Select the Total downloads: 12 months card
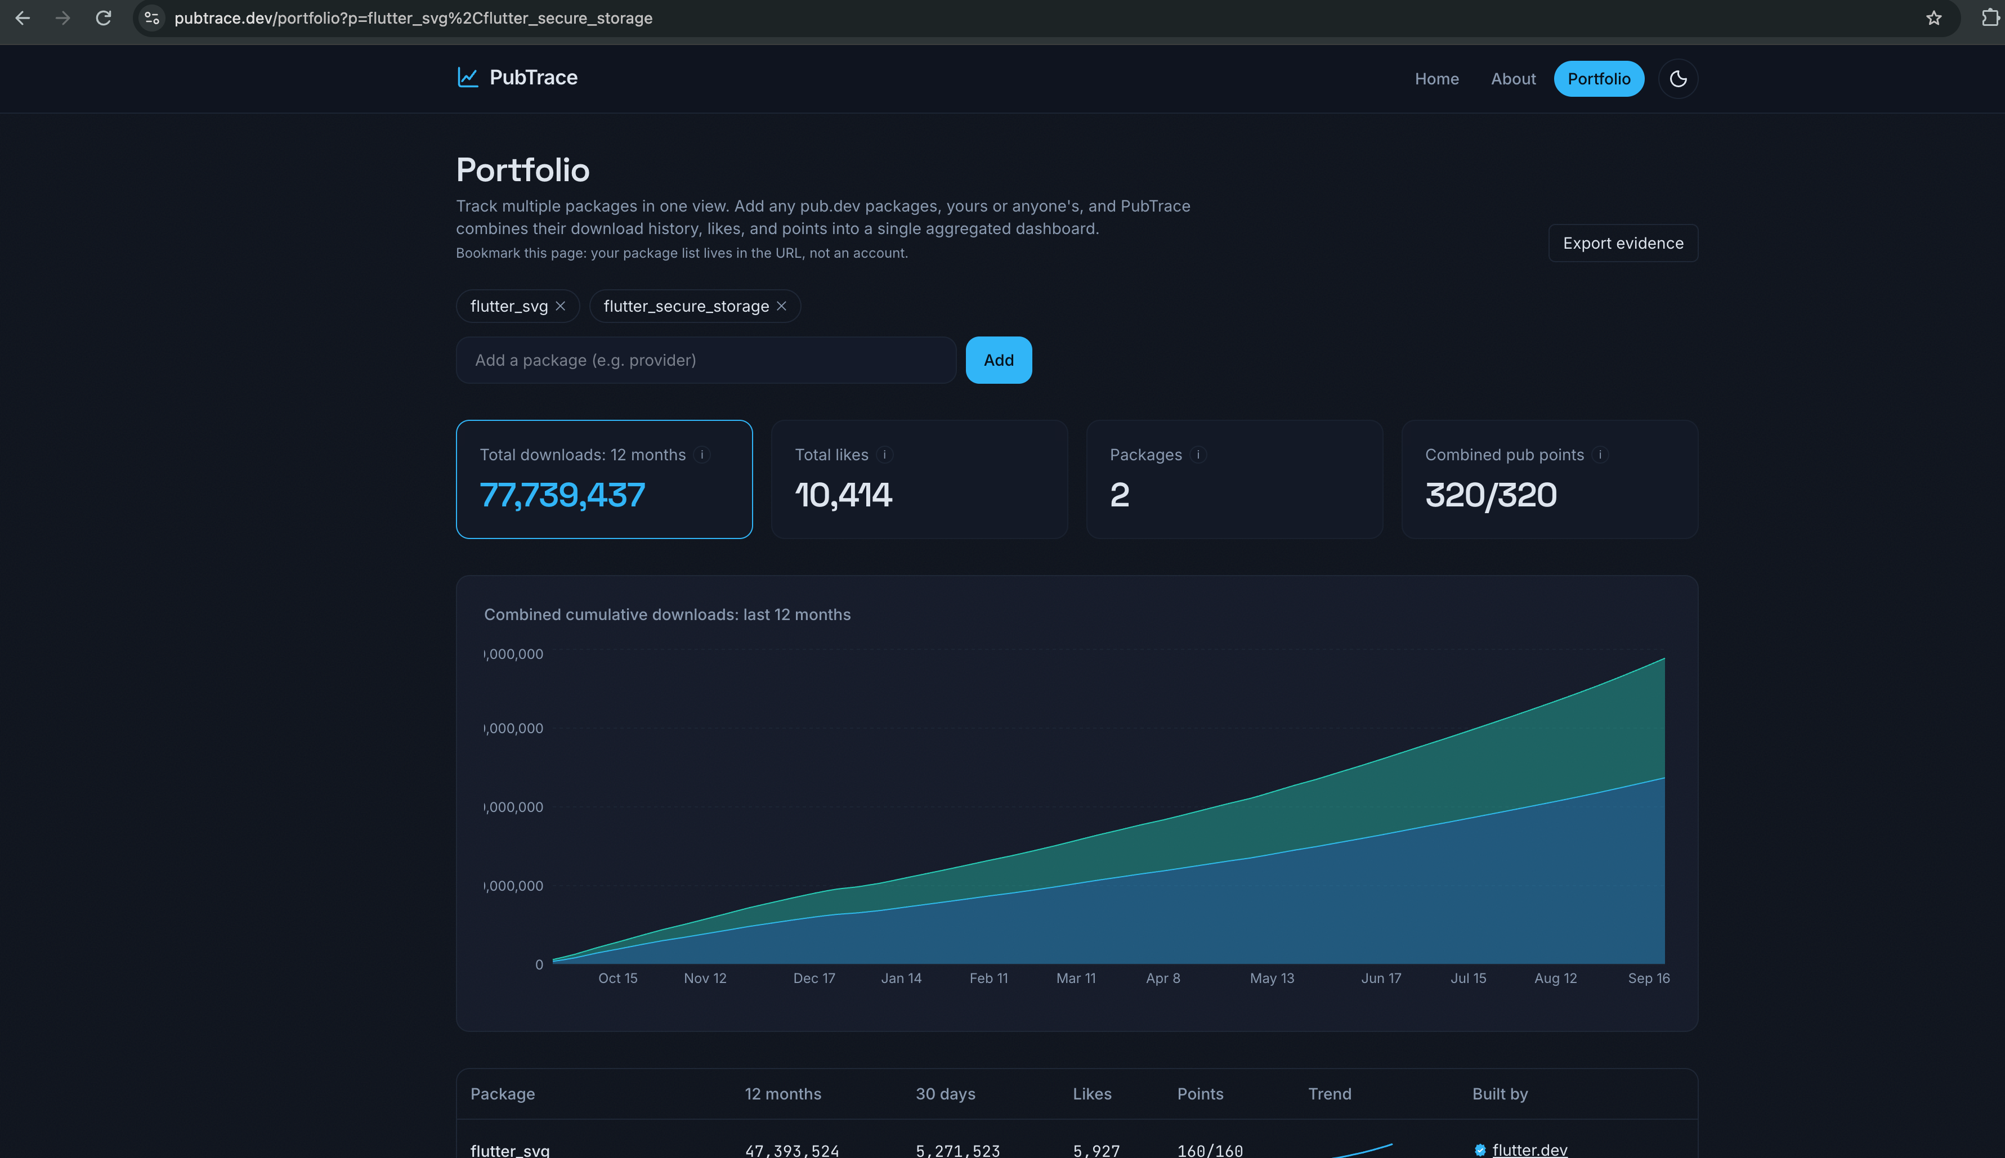The width and height of the screenshot is (2005, 1158). [604, 479]
